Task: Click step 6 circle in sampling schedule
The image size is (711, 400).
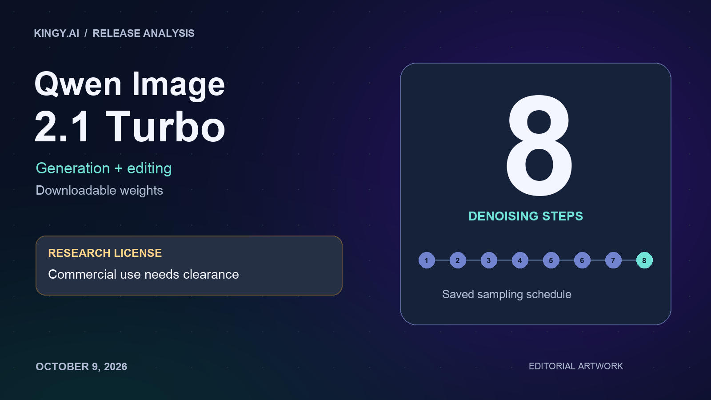Action: [582, 260]
